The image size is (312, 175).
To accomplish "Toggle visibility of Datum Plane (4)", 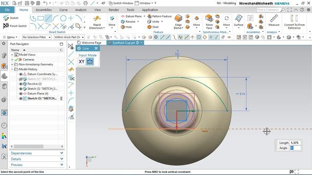I will (x=20, y=93).
